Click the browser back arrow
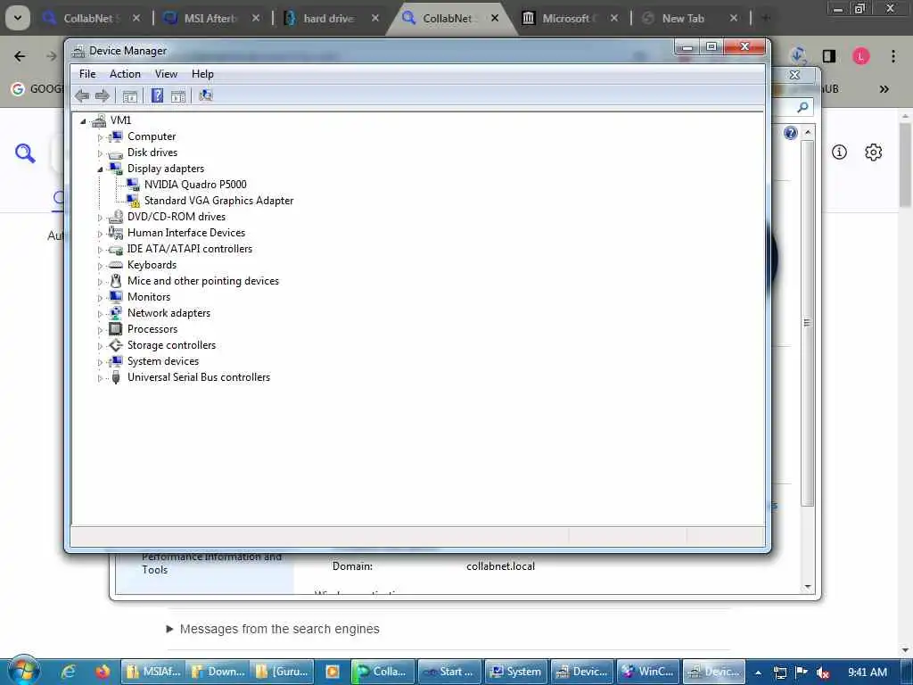 click(x=20, y=56)
